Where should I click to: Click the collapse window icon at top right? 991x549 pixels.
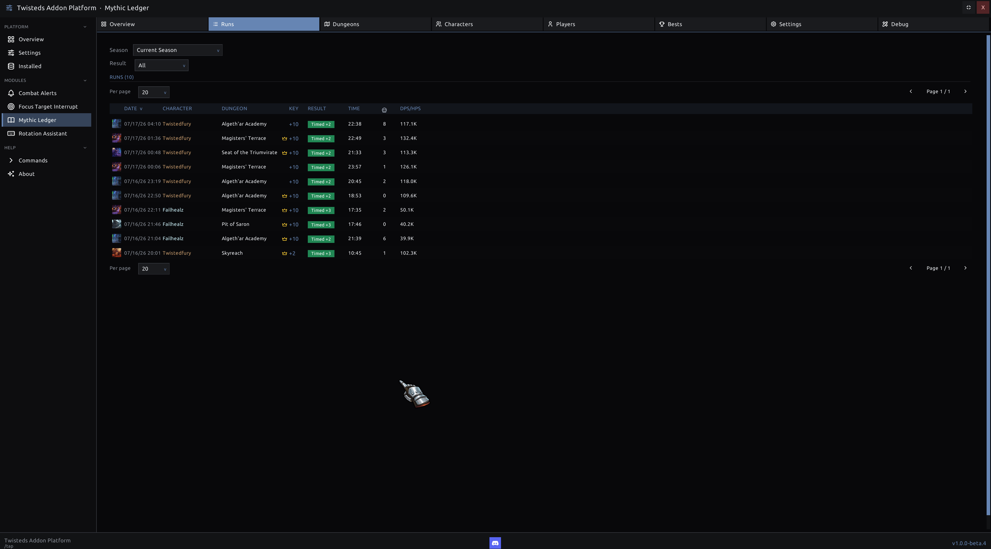tap(968, 7)
